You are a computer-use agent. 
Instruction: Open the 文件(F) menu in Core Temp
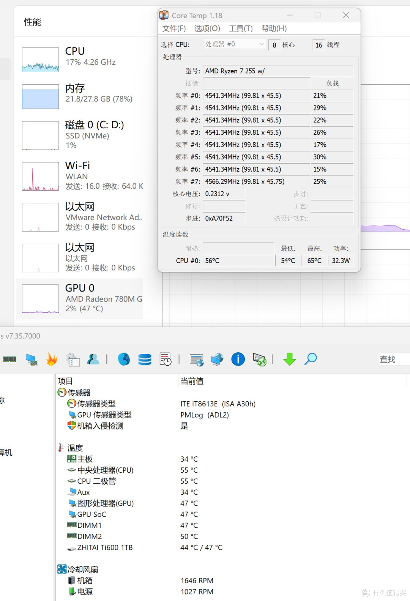point(174,28)
